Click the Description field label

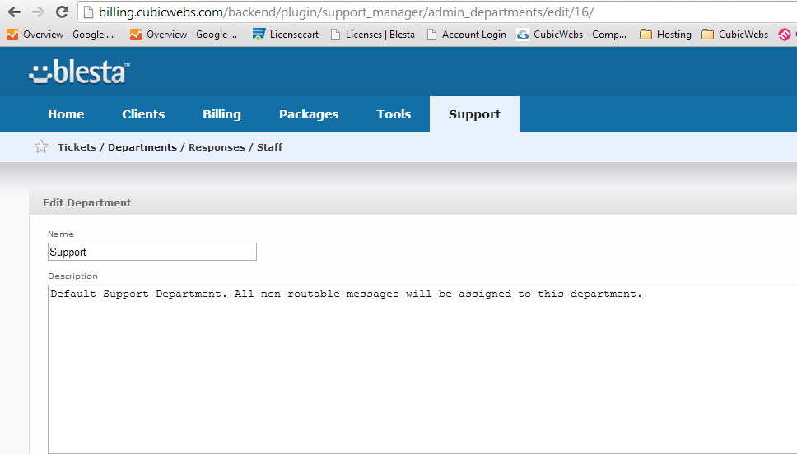[72, 276]
